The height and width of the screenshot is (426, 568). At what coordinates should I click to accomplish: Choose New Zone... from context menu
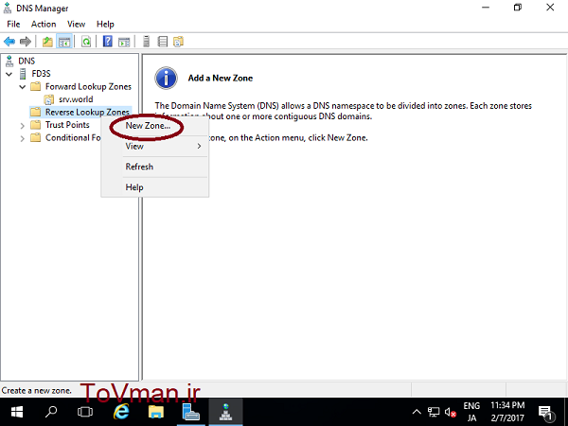coord(148,126)
